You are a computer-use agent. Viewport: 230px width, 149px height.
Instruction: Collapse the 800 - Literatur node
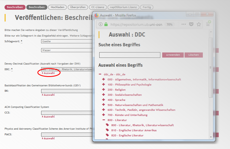[x=104, y=120]
